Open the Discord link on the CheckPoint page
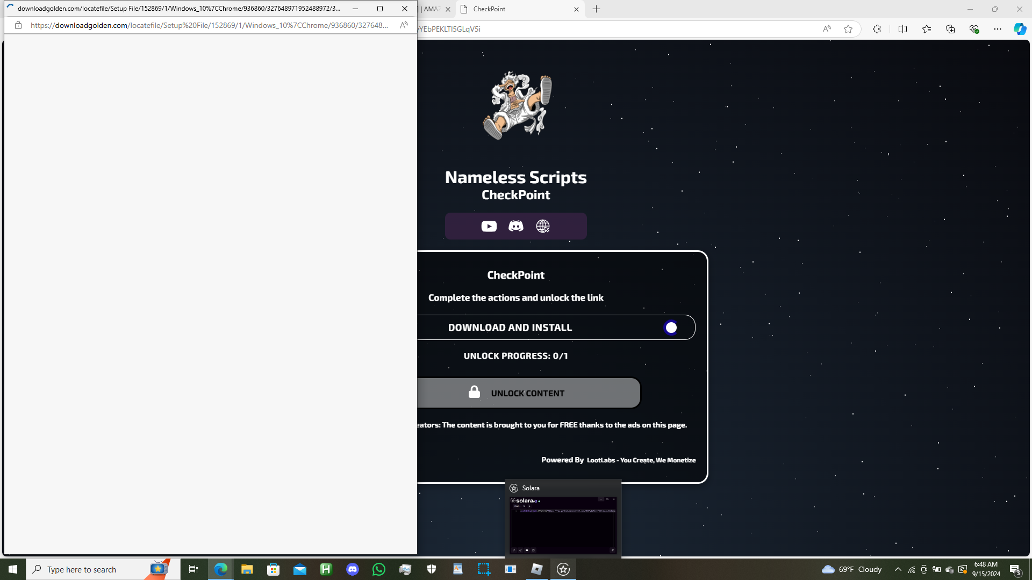1032x580 pixels. (515, 226)
